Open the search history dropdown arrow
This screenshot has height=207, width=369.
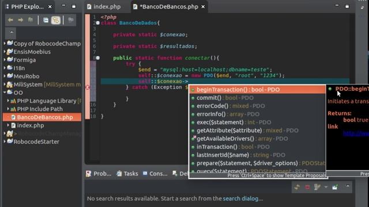pos(326,187)
